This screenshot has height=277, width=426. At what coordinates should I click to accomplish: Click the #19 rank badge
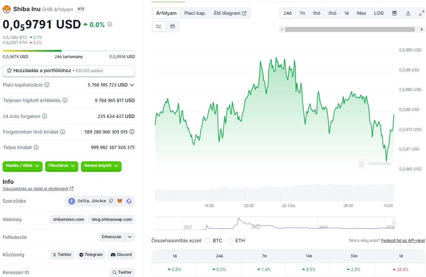coord(81,9)
